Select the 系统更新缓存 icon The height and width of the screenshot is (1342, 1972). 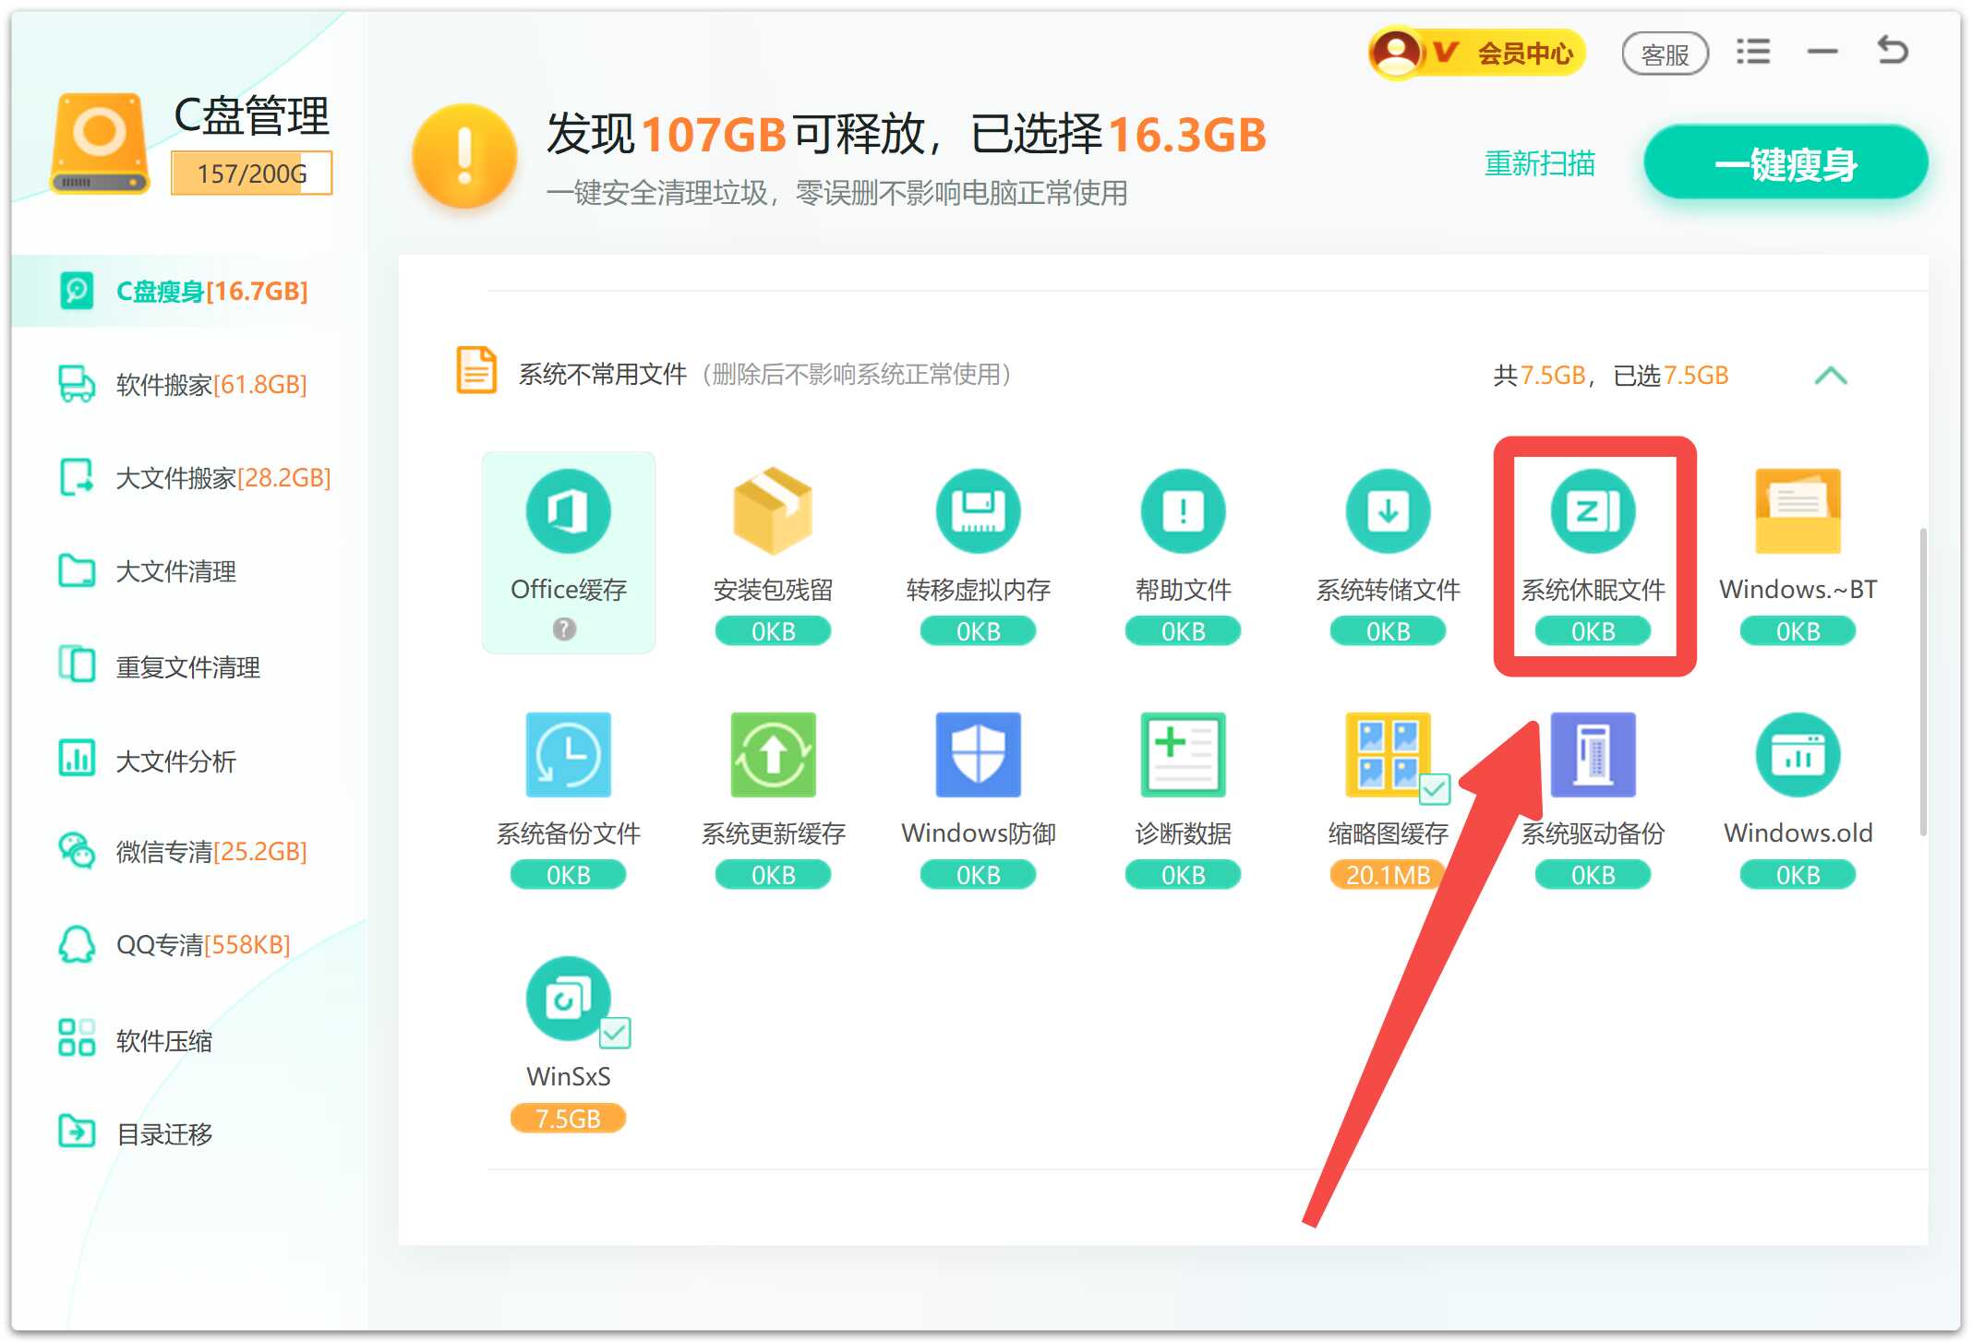coord(773,754)
